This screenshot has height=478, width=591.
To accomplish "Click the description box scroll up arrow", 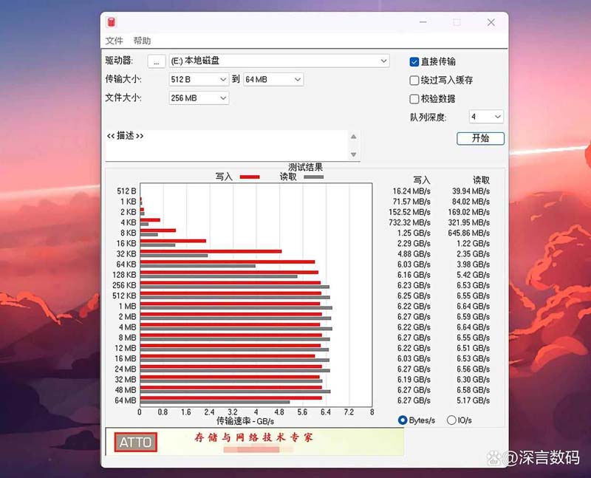I will point(354,137).
